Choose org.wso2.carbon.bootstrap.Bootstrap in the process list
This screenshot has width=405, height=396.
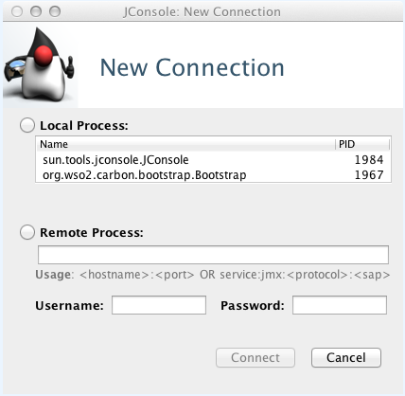213,175
